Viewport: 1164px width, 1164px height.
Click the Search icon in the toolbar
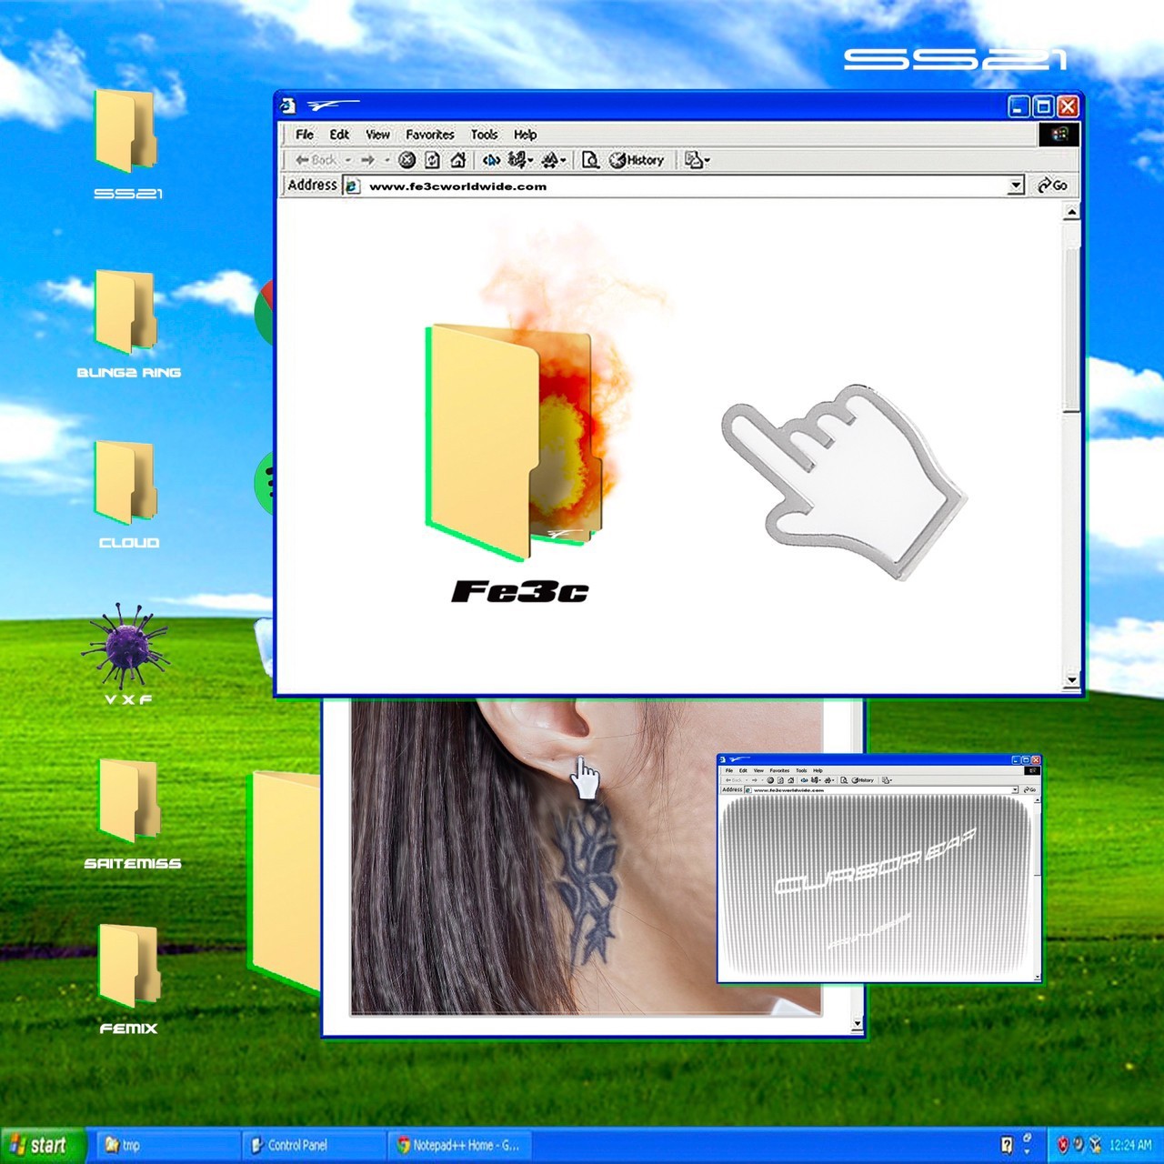491,159
